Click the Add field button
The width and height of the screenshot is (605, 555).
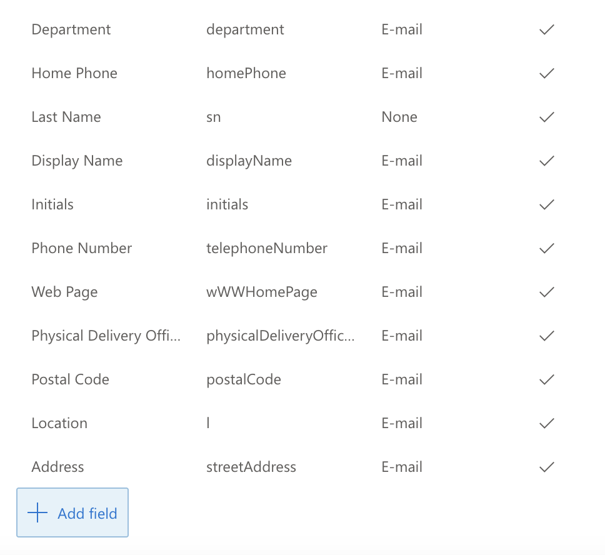[72, 512]
